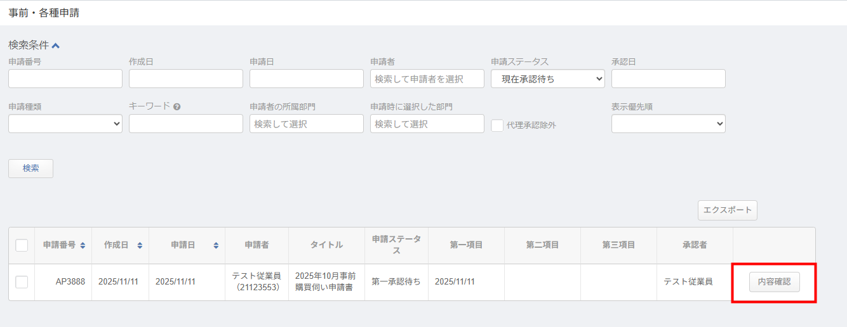Focus the キーワード text field
This screenshot has height=327, width=847.
pyautogui.click(x=185, y=124)
